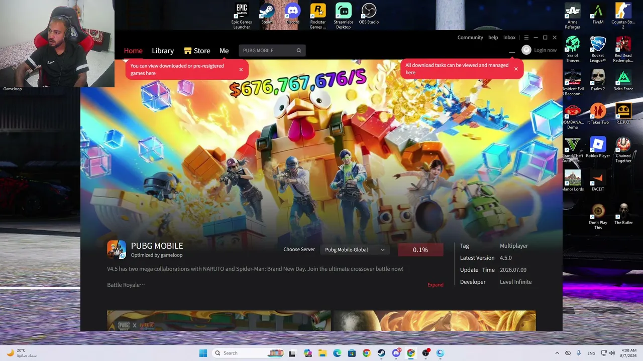The width and height of the screenshot is (643, 361).
Task: Open Delta Force desktop shortcut
Action: (x=623, y=81)
